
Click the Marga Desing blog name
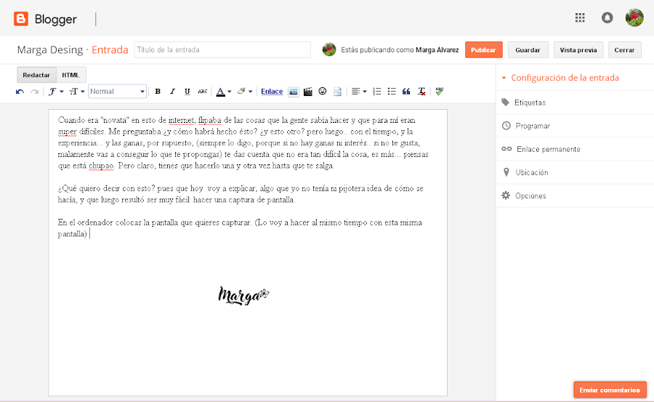point(50,49)
